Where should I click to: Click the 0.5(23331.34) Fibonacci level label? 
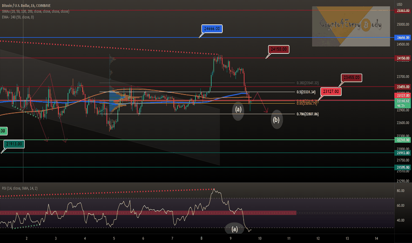pyautogui.click(x=306, y=92)
